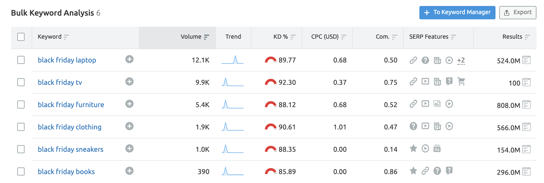Click the star icon in black friday sneakers row

coord(413,149)
